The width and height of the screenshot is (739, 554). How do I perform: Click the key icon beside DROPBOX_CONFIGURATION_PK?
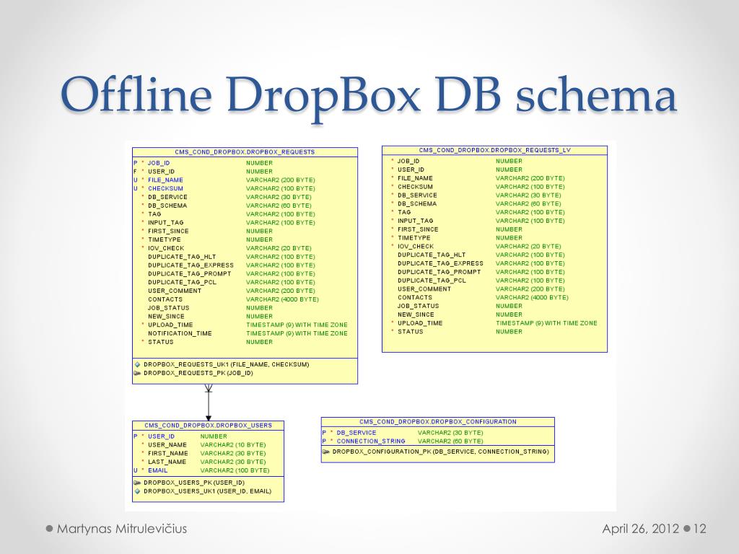coord(325,452)
